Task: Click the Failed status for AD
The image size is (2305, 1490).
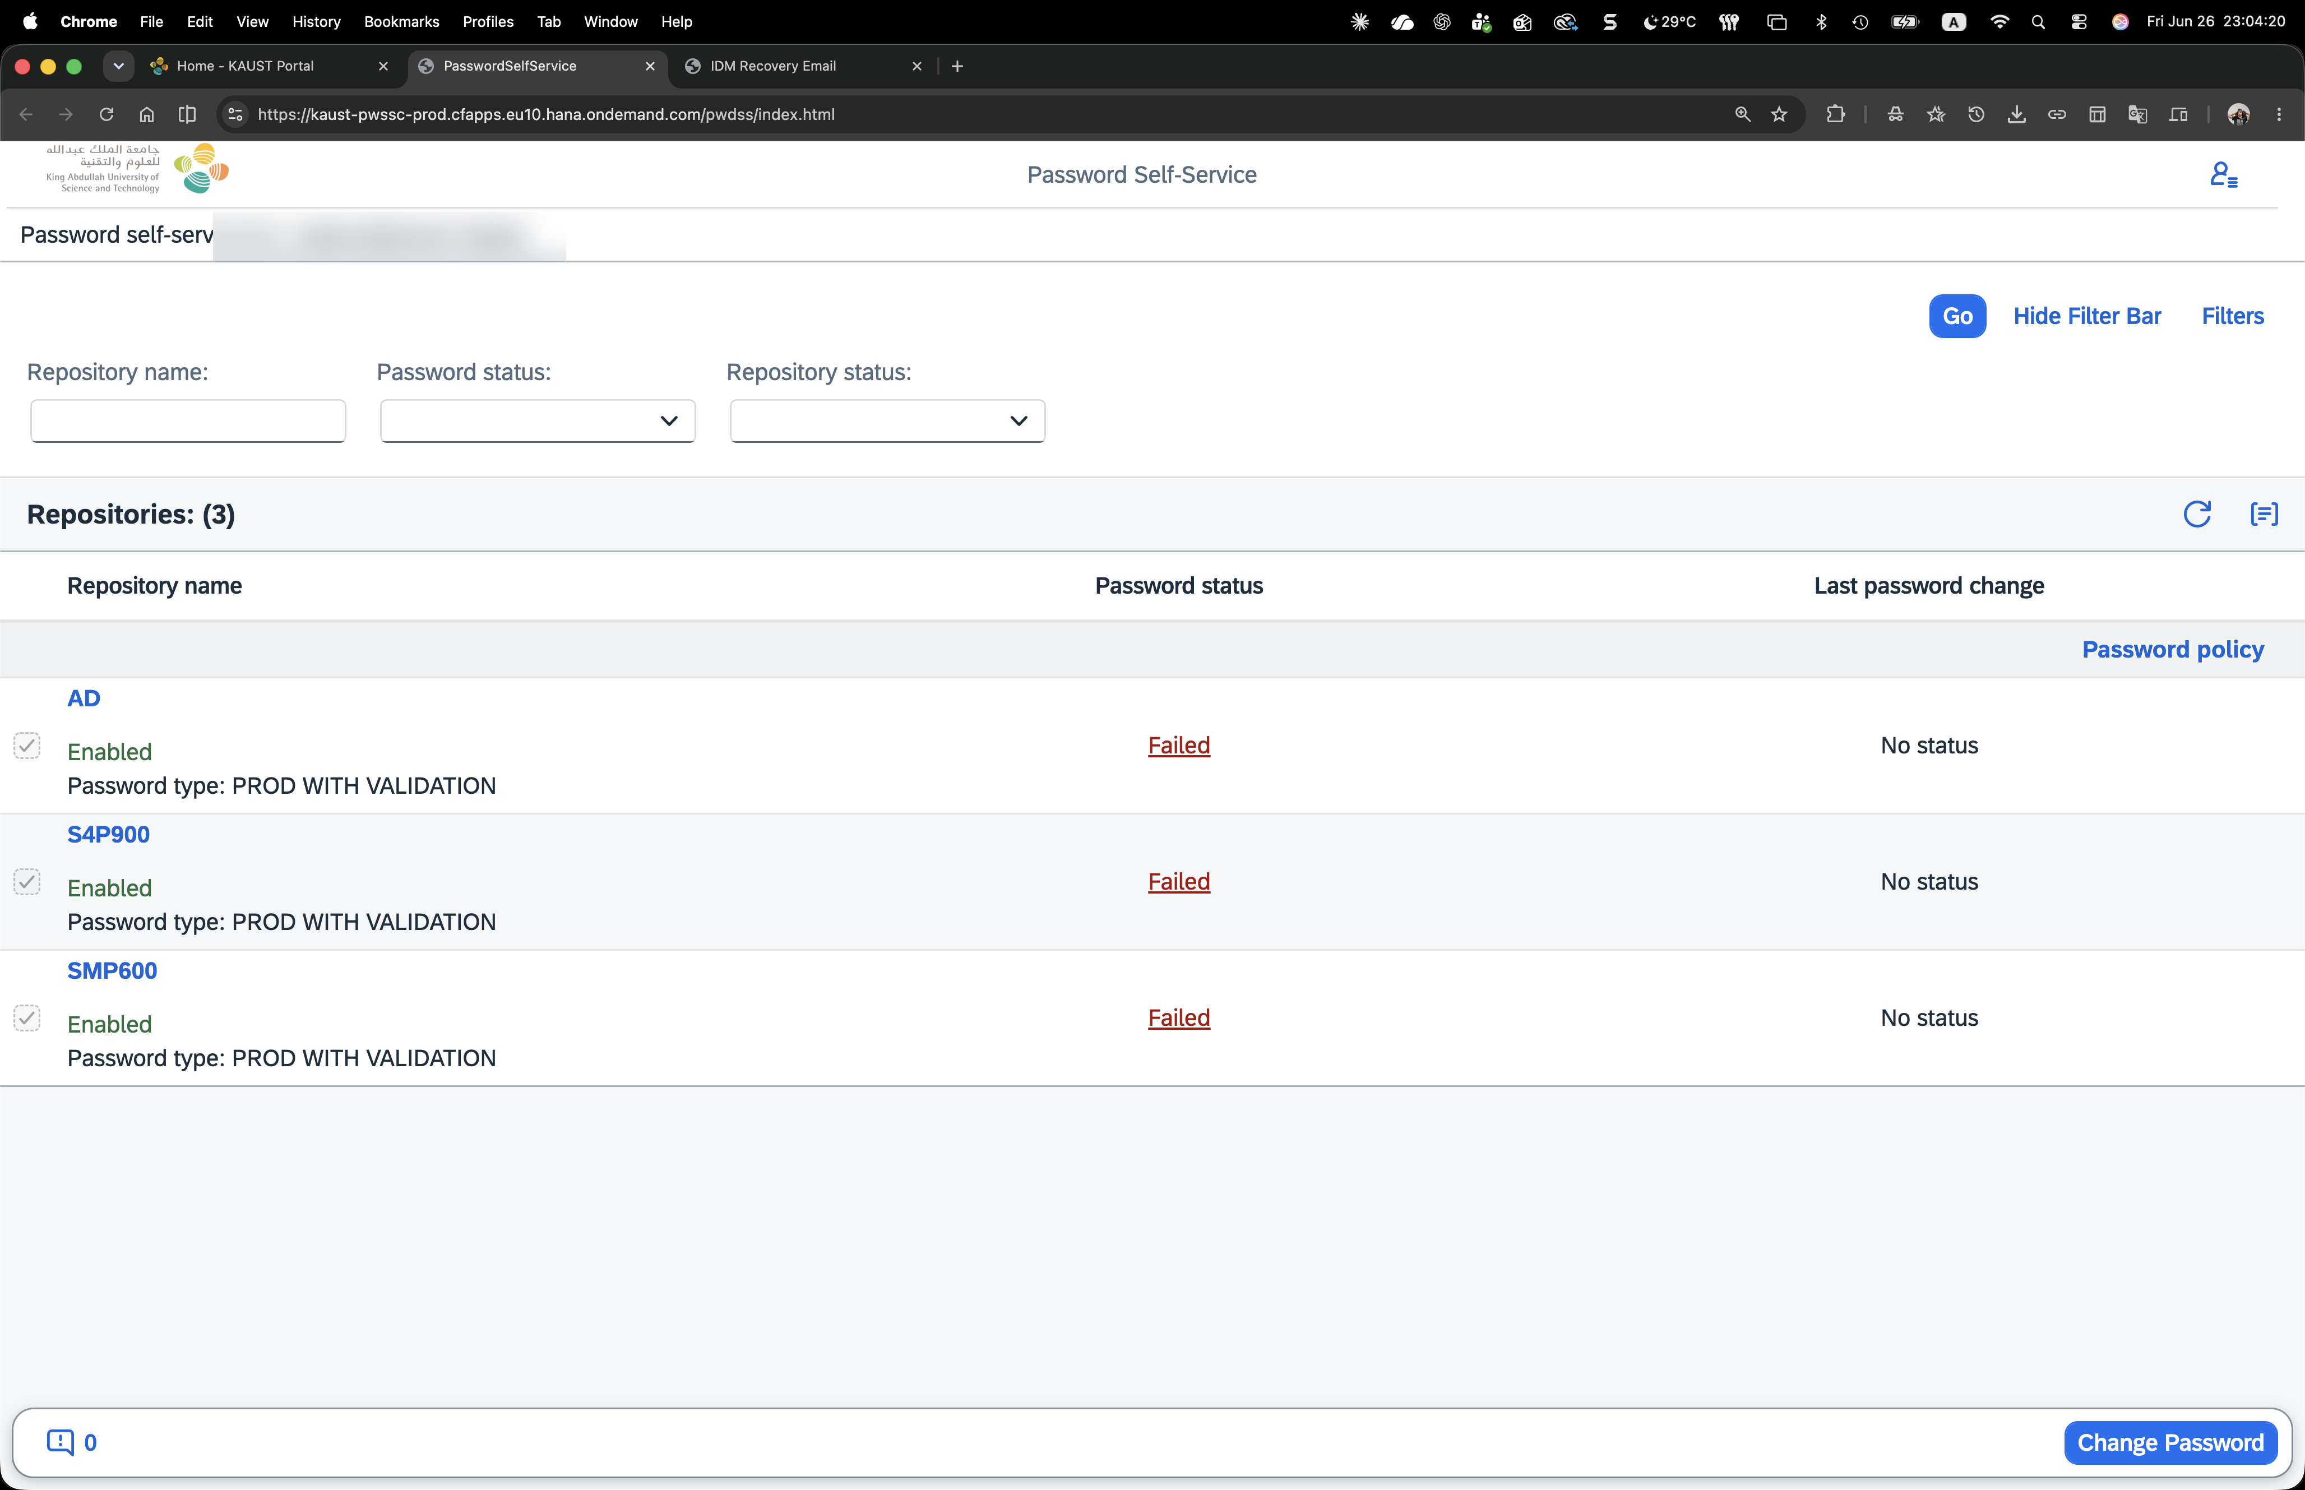Action: [1178, 746]
